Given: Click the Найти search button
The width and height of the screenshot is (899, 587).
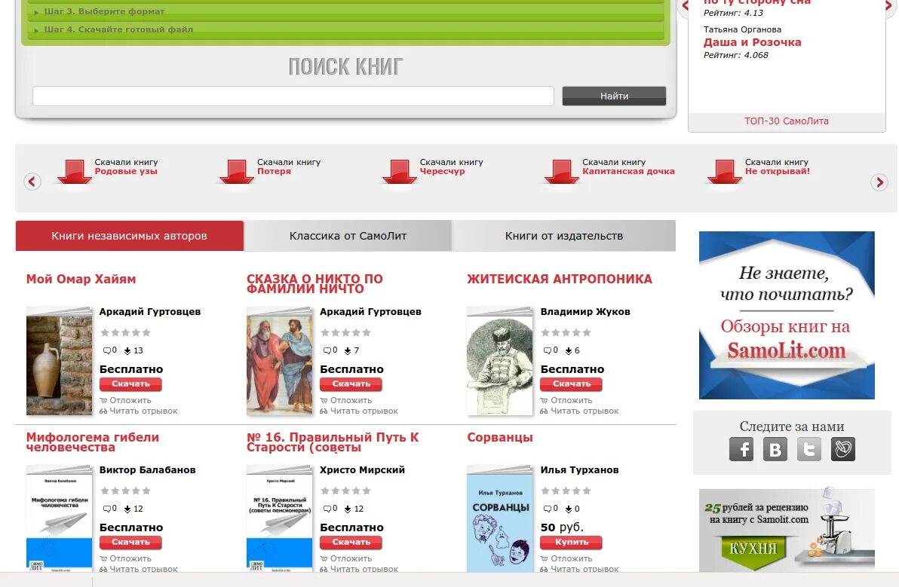Looking at the screenshot, I should click(x=614, y=96).
